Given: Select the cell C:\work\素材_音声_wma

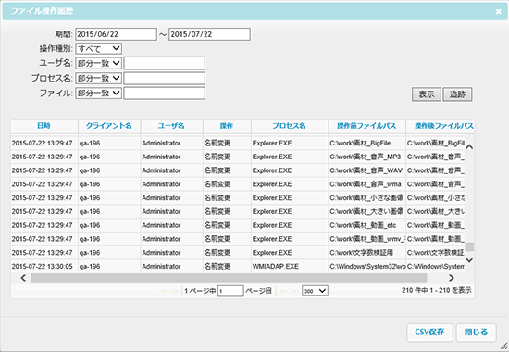Looking at the screenshot, I should [x=366, y=184].
